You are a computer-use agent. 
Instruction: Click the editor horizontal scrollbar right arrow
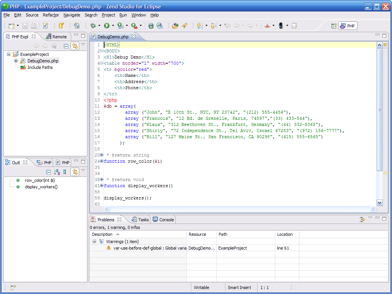(373, 209)
